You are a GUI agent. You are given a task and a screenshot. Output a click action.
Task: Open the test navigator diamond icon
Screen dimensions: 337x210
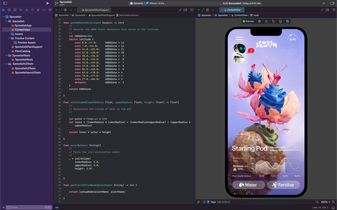click(32, 10)
